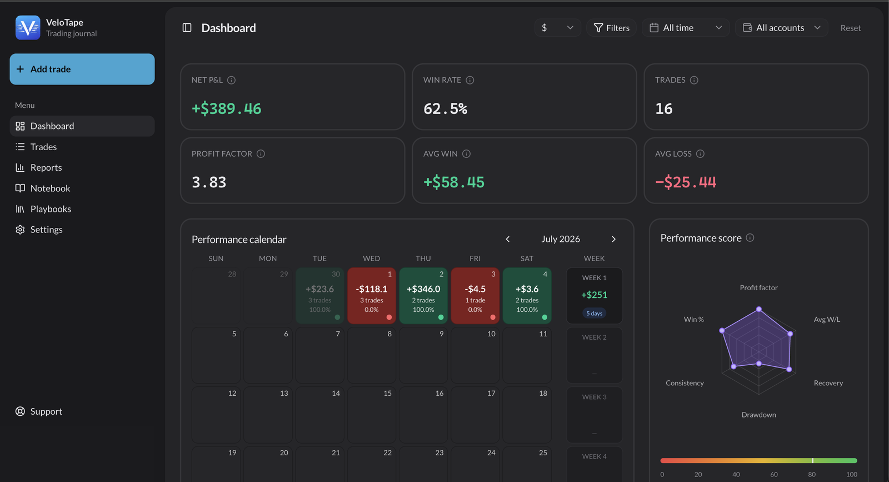The image size is (889, 482).
Task: Click the performance score gradient bar
Action: pos(758,461)
